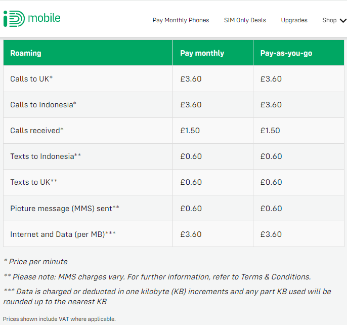Viewport: 347px width, 325px height.
Task: Select the Calls to UK row label
Action: pyautogui.click(x=31, y=79)
